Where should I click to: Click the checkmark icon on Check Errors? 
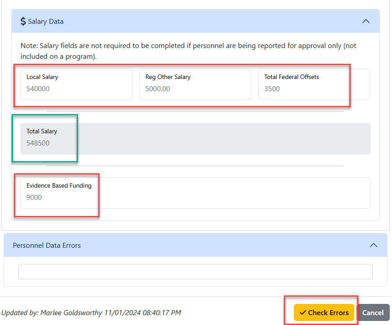point(303,312)
